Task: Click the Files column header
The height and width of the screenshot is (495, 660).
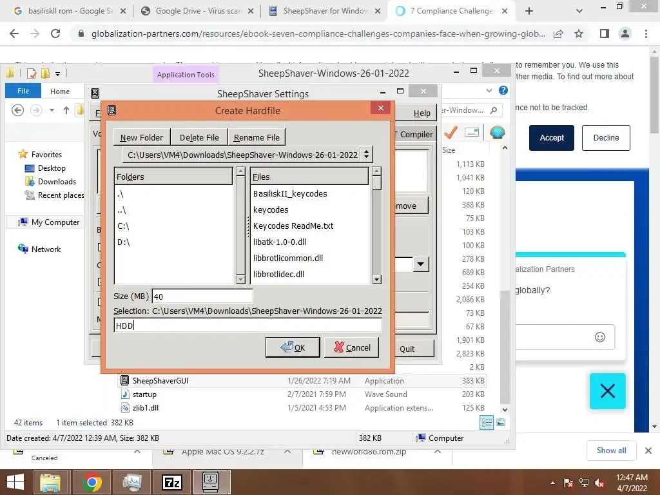Action: 309,177
